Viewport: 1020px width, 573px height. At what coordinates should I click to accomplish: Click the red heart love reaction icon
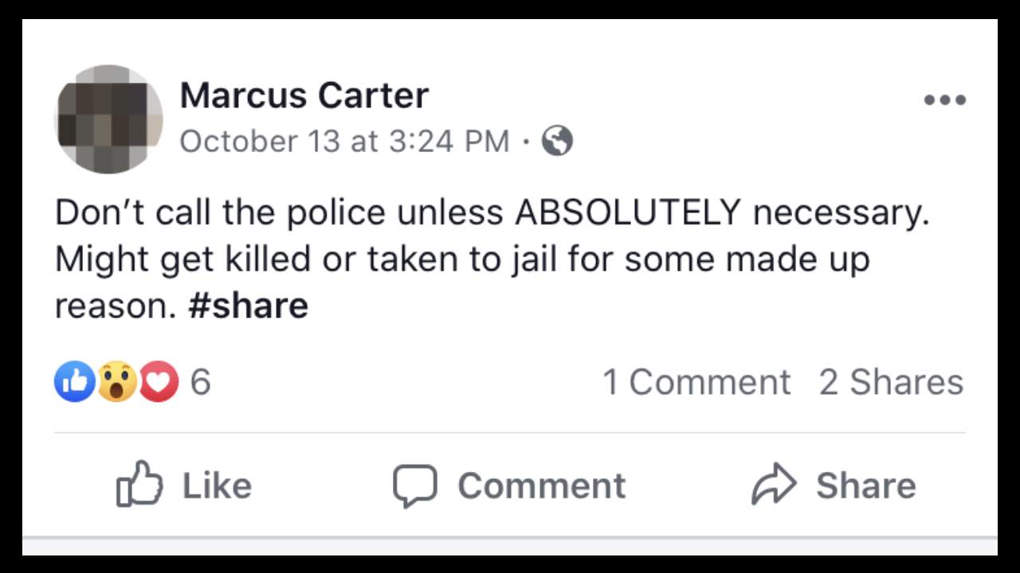(159, 382)
